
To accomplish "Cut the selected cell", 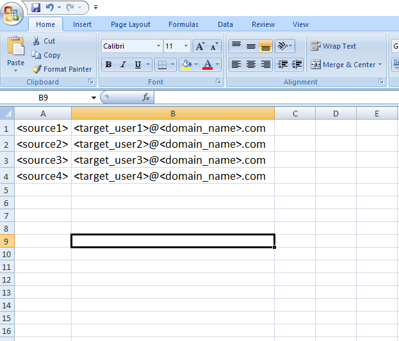I will click(x=44, y=41).
